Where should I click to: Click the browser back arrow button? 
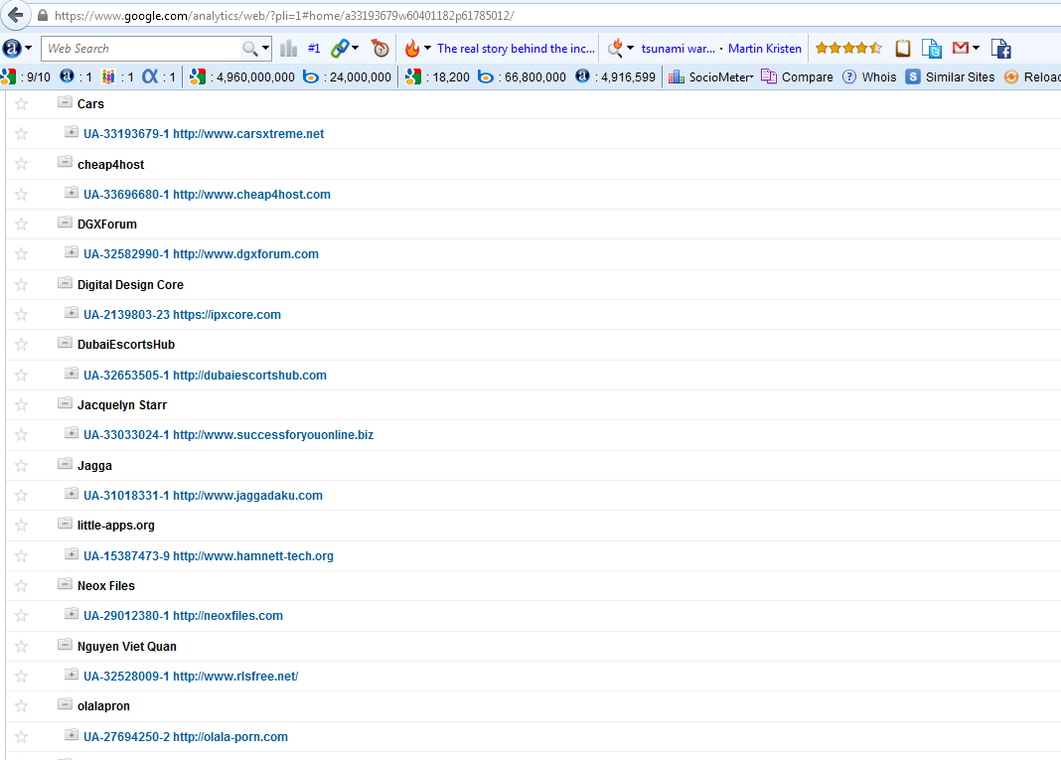[15, 15]
